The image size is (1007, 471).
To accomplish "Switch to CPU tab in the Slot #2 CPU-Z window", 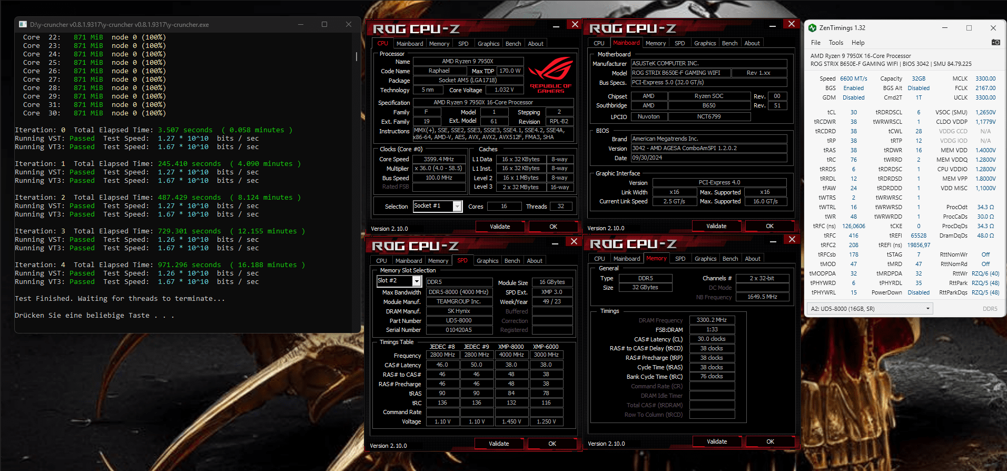I will pos(381,261).
